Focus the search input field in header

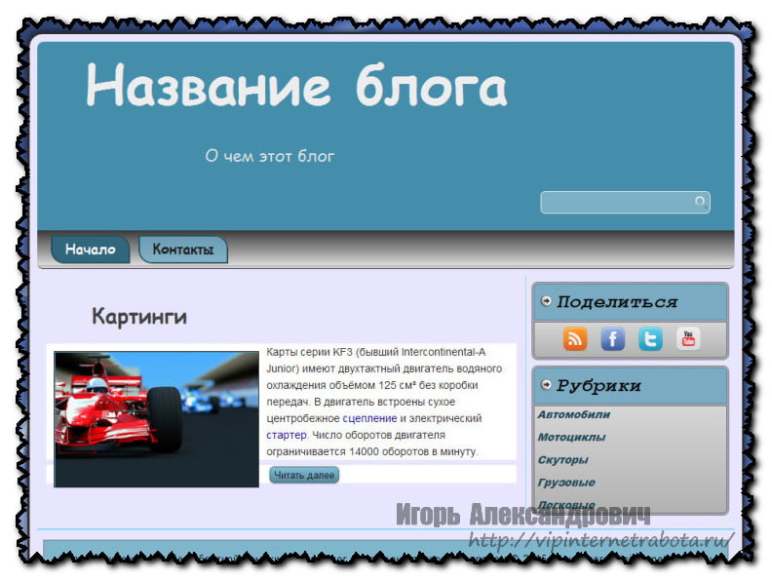tap(616, 203)
